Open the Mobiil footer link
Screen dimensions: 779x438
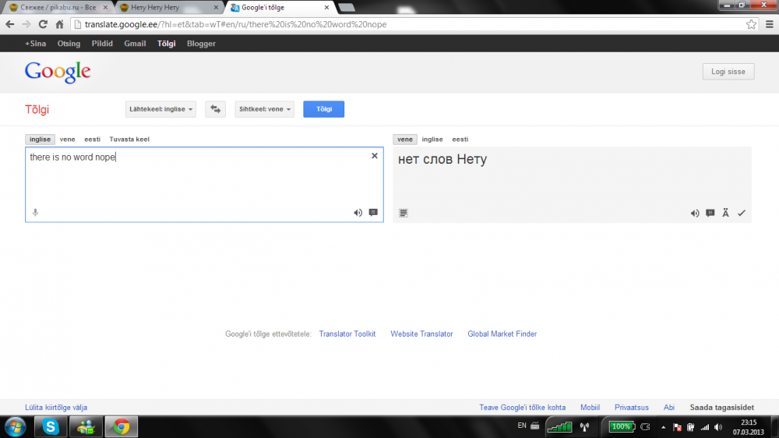[x=590, y=408]
